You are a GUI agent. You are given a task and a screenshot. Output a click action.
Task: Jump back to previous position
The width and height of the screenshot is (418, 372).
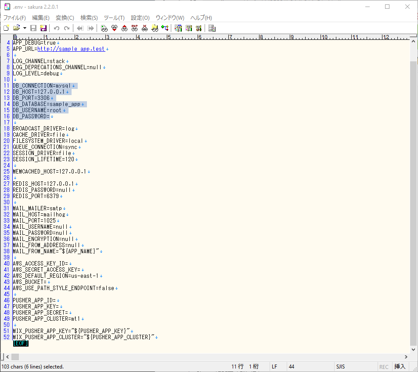(80, 28)
